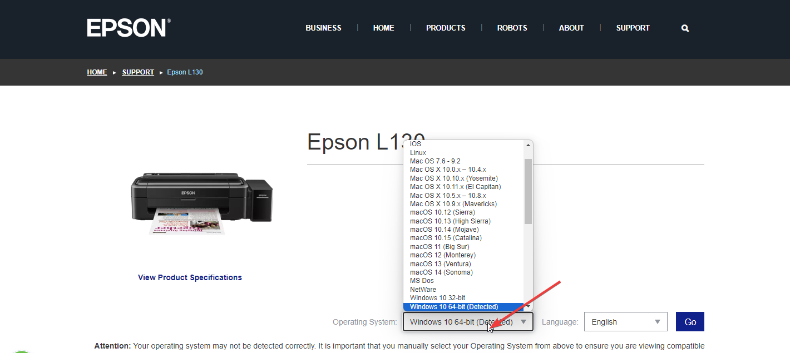Pick MS Dos in the list
790x353 pixels.
point(464,281)
